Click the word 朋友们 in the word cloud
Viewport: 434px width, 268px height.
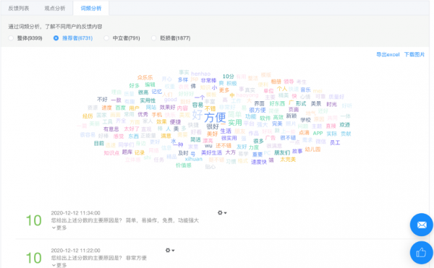[282, 152]
